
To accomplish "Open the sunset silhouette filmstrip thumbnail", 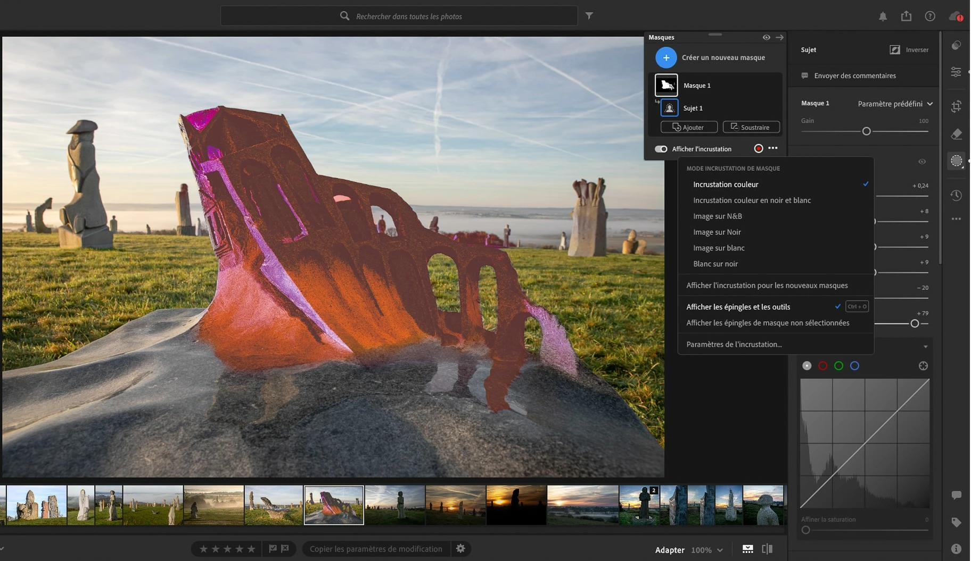I will (516, 505).
